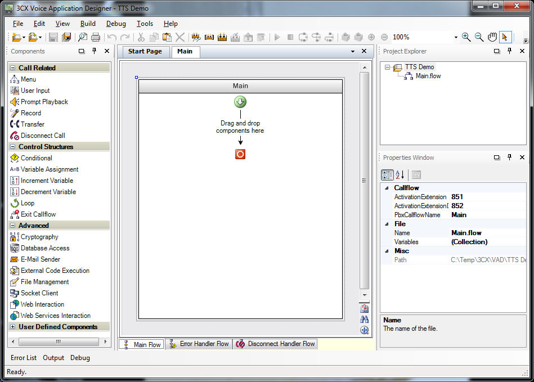Open the 100% zoom level dropdown
This screenshot has width=534, height=382.
(x=456, y=38)
